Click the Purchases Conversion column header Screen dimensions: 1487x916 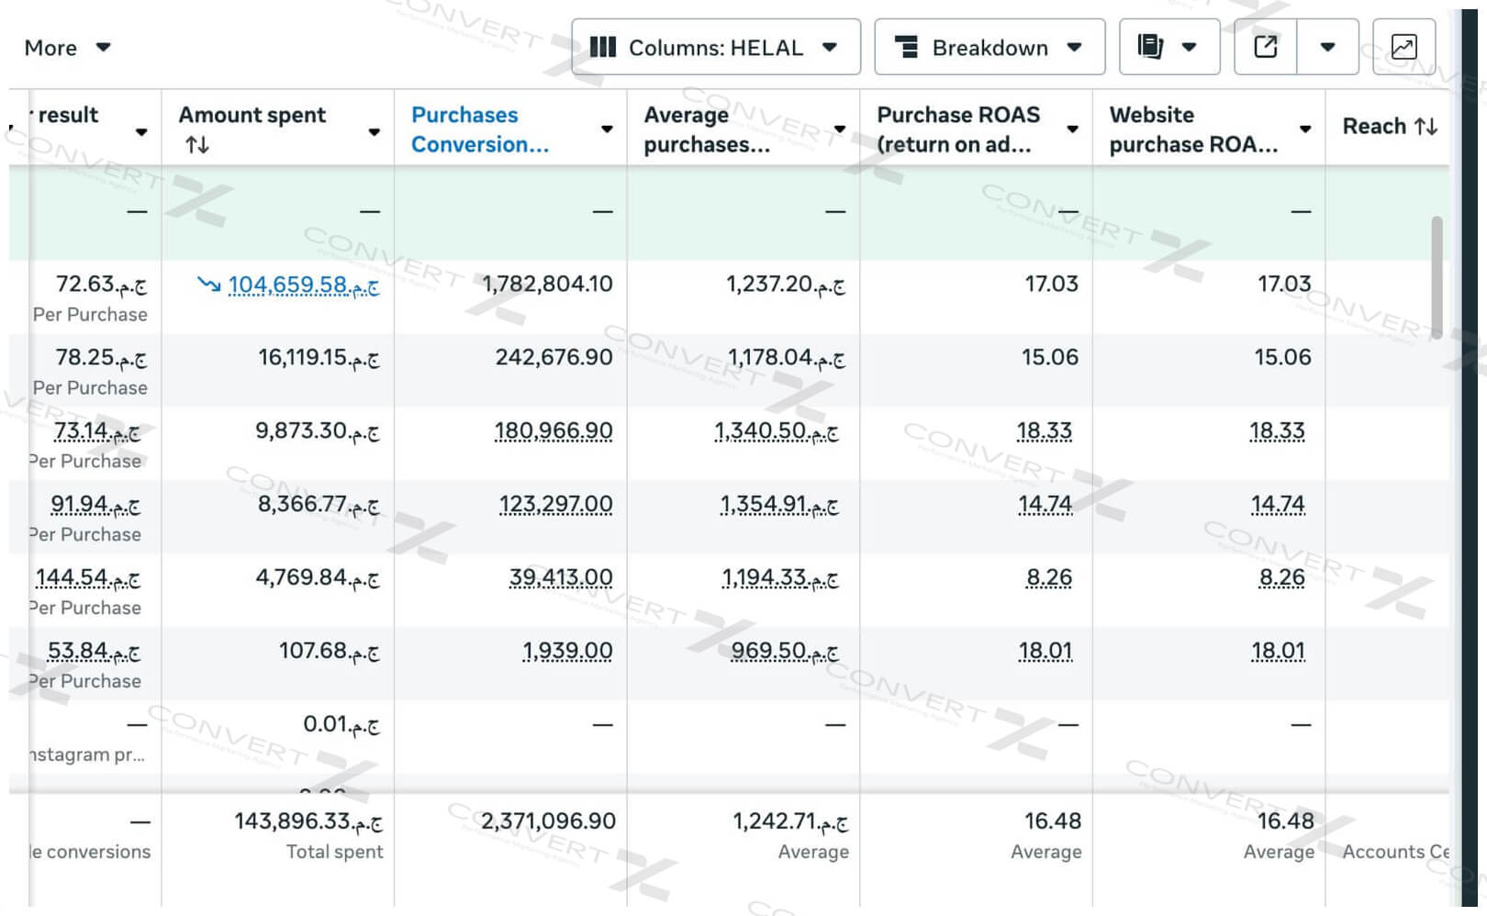click(479, 129)
